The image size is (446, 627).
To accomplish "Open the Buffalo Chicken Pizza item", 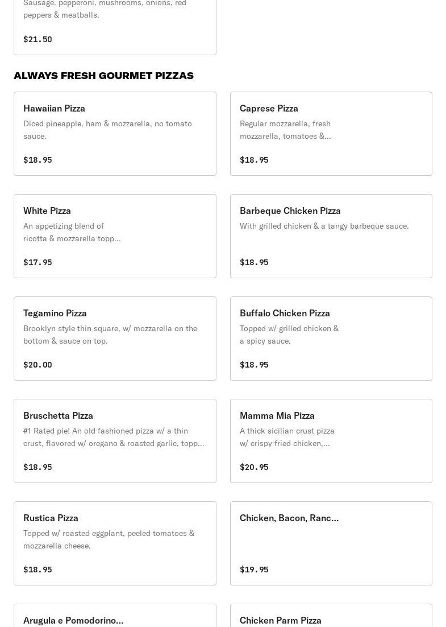I will (x=331, y=339).
